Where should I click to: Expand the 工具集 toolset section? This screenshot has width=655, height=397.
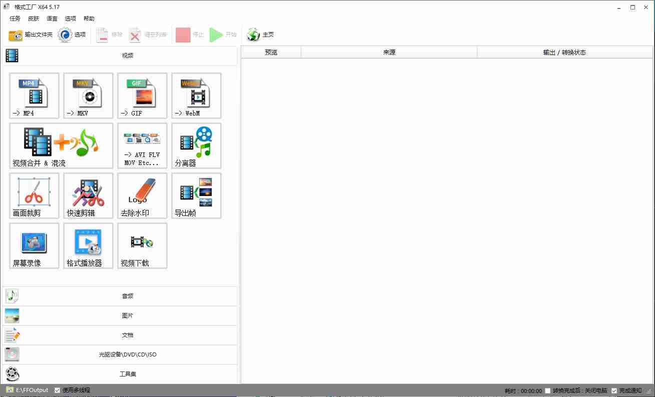pos(127,373)
